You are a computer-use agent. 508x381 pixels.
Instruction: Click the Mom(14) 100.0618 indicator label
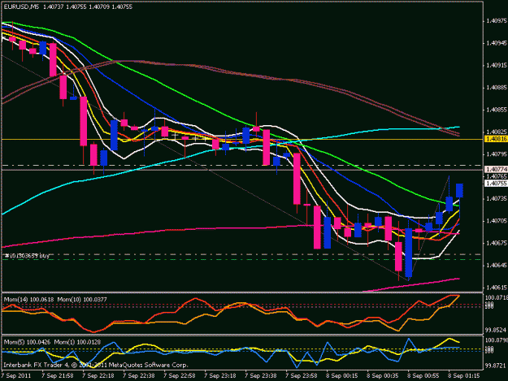(x=28, y=300)
